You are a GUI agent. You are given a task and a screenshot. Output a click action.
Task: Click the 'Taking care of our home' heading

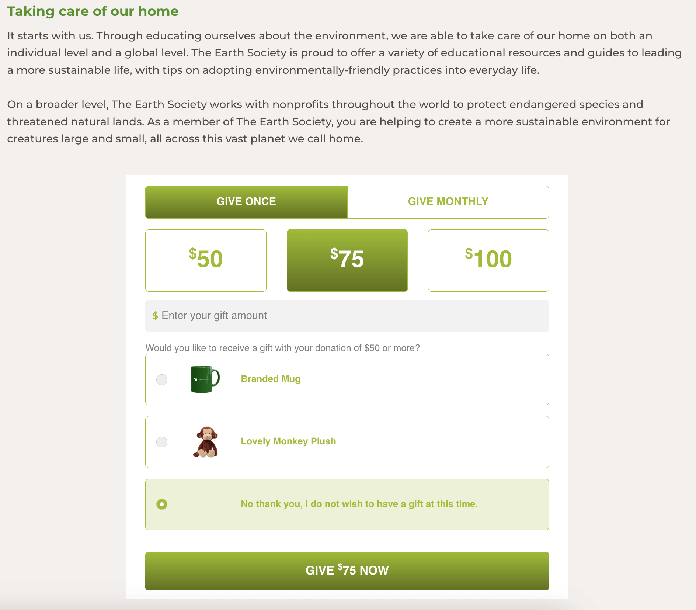pyautogui.click(x=93, y=11)
